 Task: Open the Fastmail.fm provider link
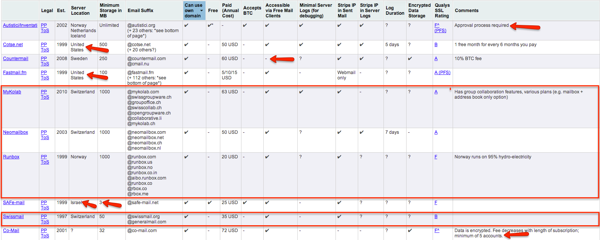[15, 73]
